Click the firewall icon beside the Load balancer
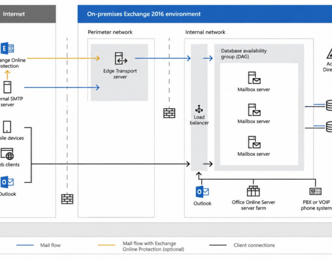 click(169, 113)
